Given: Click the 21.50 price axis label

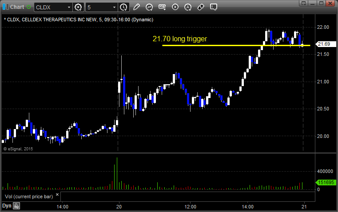Looking at the screenshot, I should coord(323,54).
